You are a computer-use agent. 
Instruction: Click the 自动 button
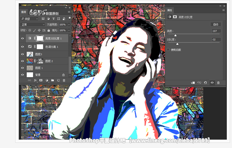(216, 24)
